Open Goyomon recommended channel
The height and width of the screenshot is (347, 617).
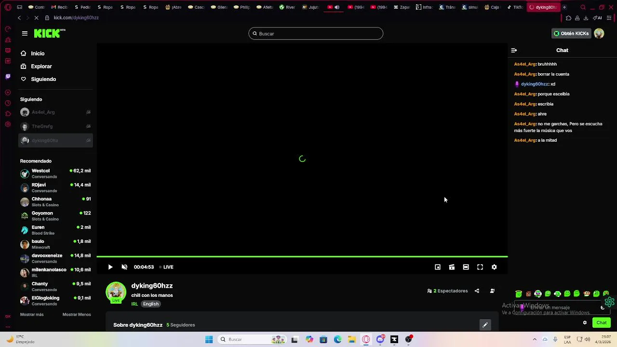[x=55, y=216]
